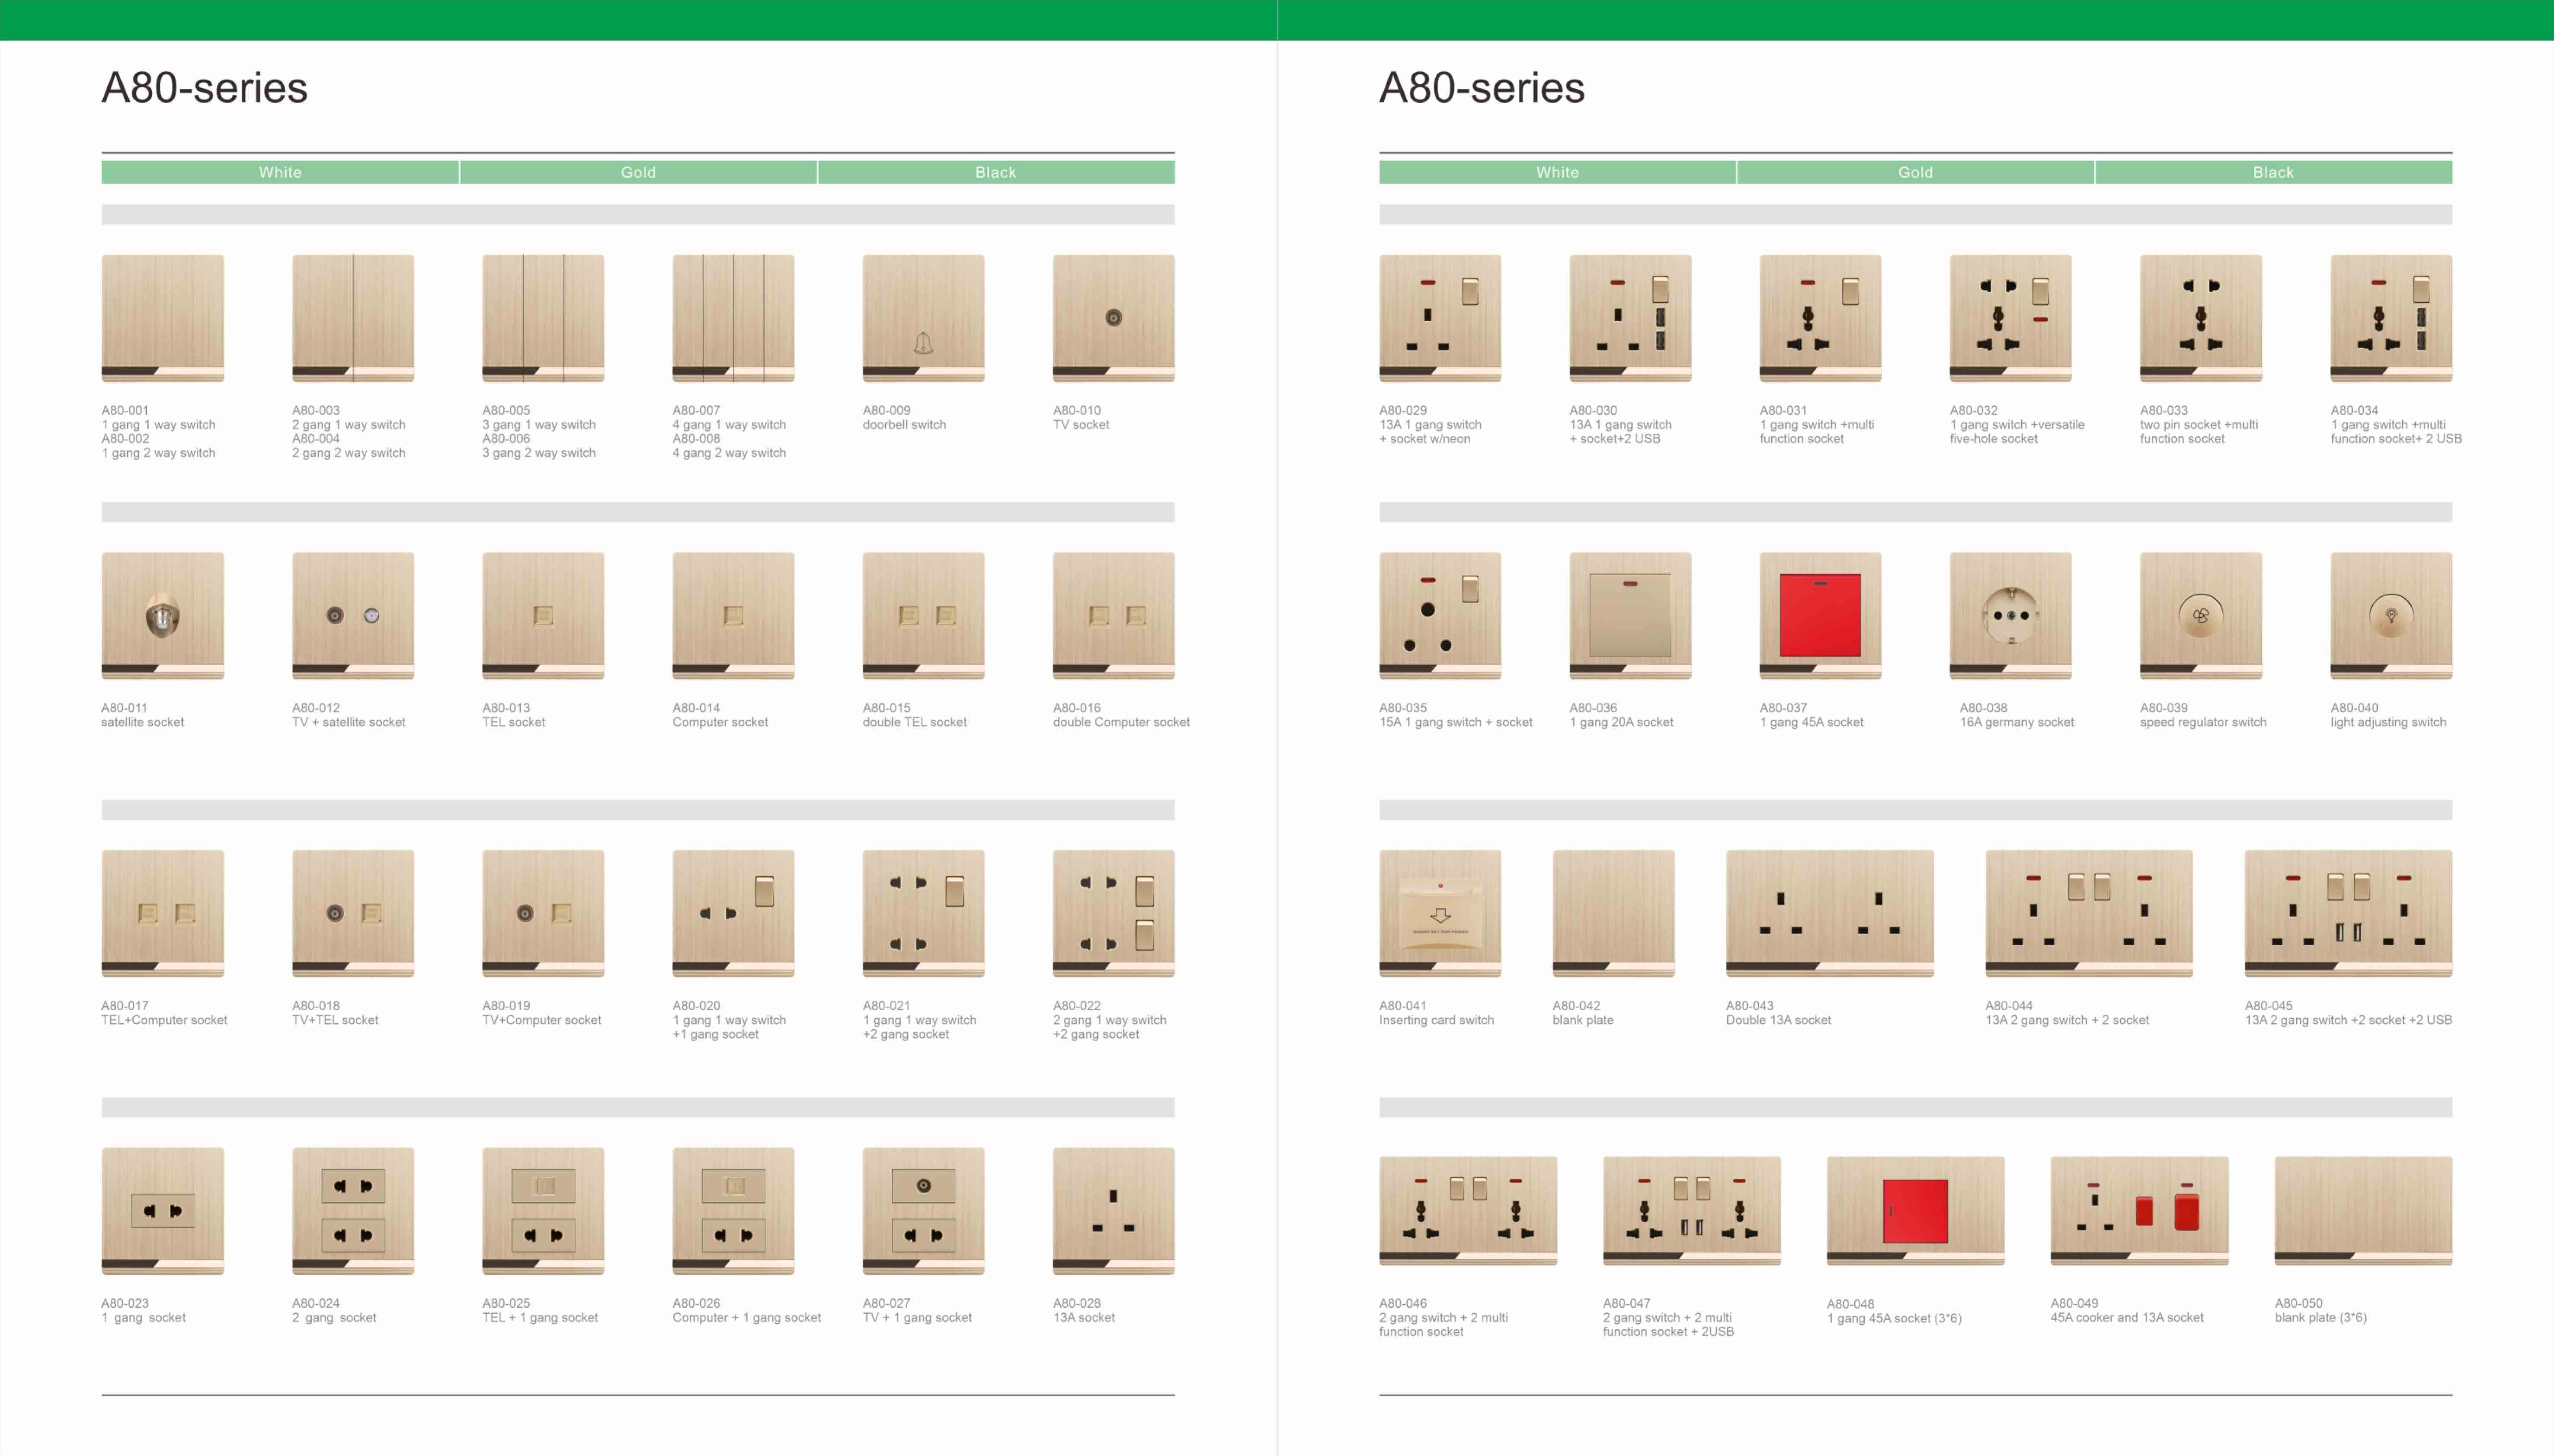Viewport: 2554px width, 1456px height.
Task: Select the Black tab on the left catalog page
Action: point(996,172)
